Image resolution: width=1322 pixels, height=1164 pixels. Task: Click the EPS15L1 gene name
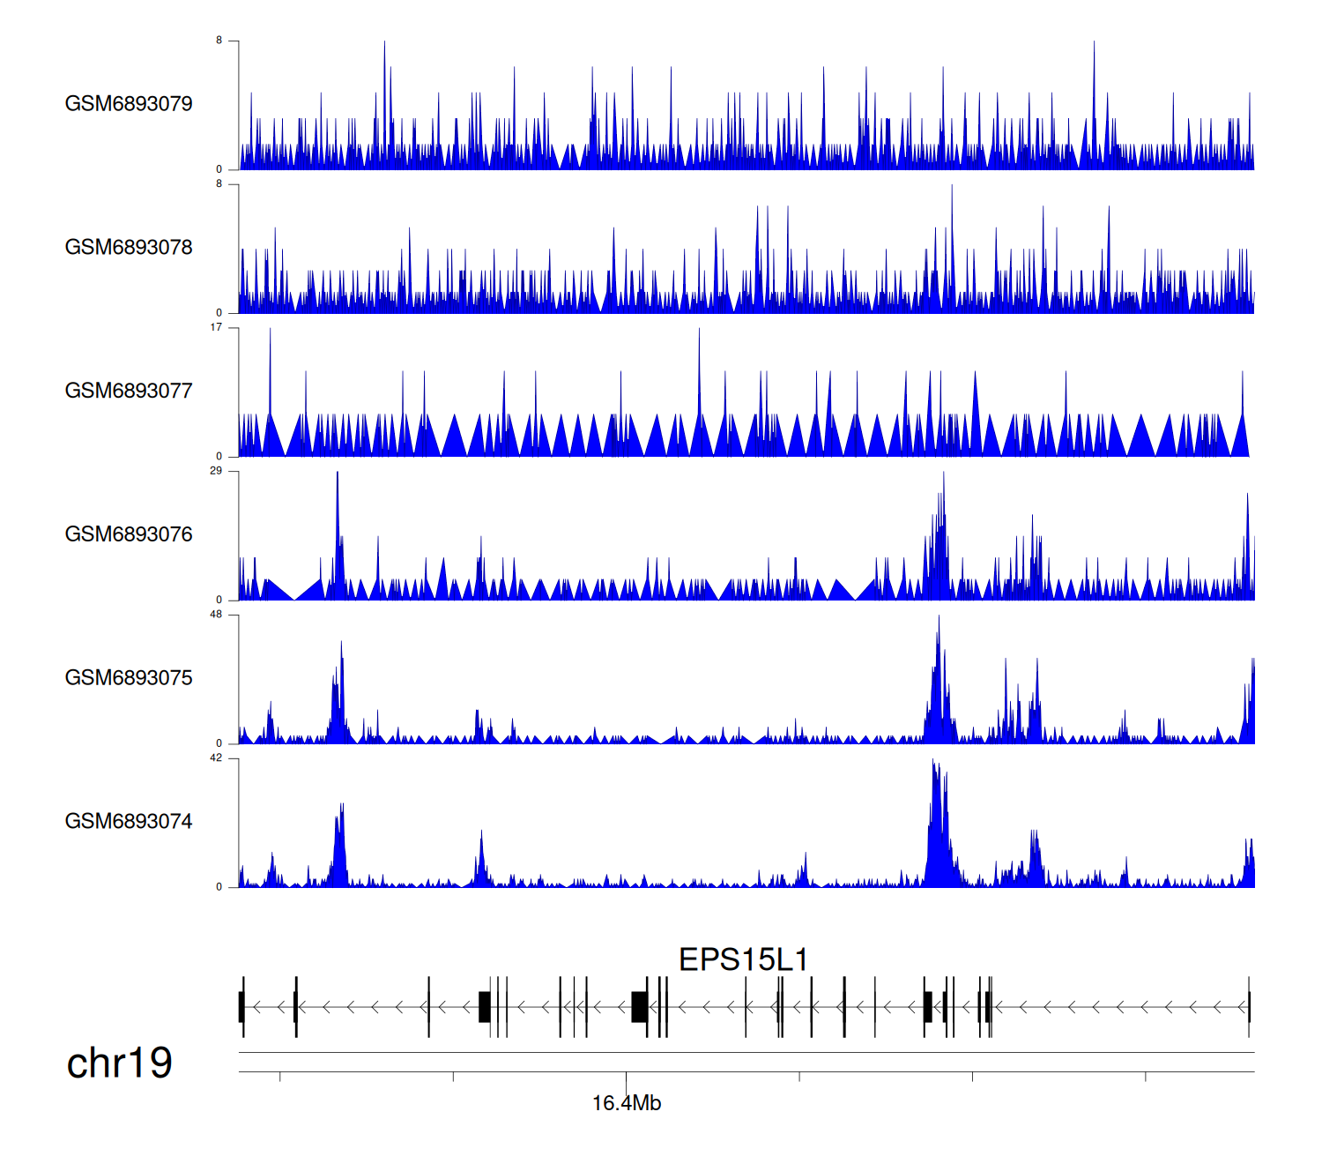(743, 960)
